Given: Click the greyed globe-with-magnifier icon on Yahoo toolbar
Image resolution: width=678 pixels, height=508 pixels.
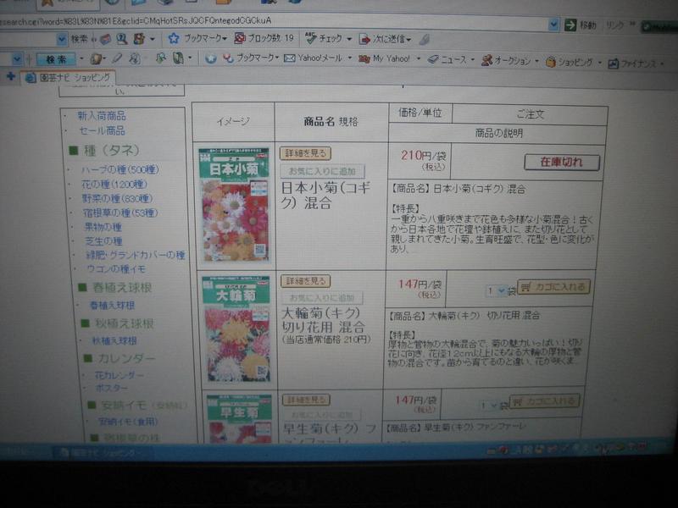Looking at the screenshot, I should (135, 58).
